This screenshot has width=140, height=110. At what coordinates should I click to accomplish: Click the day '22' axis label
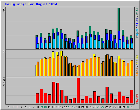point(94,107)
